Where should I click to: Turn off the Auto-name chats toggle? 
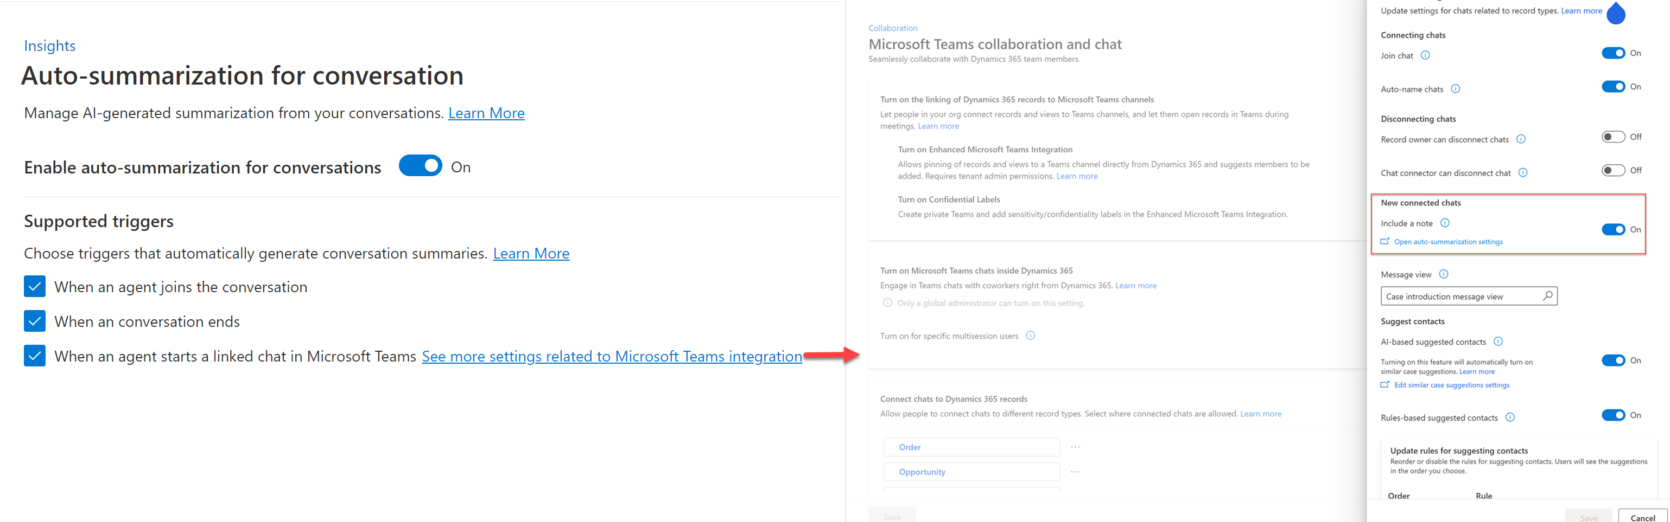click(x=1613, y=87)
